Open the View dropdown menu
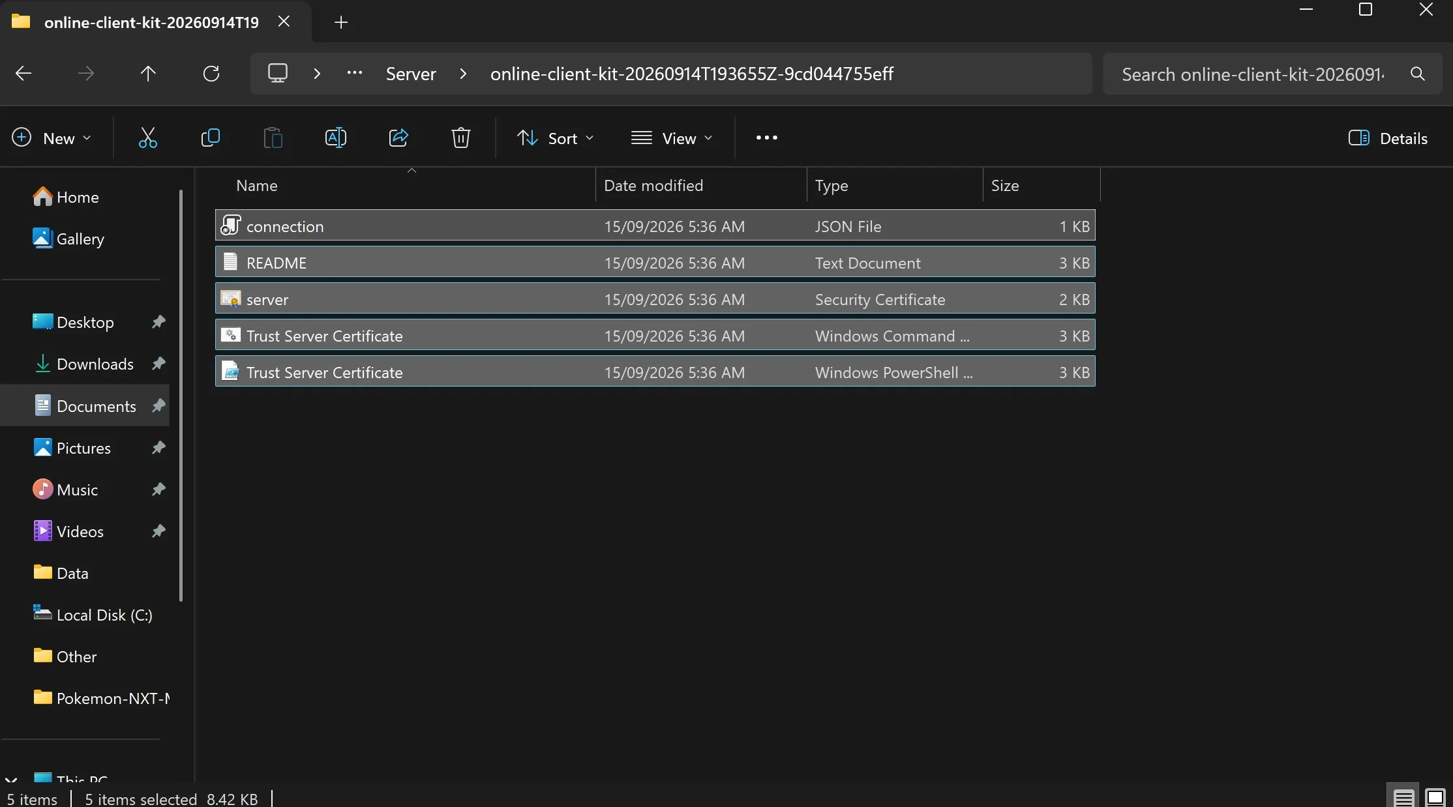This screenshot has width=1453, height=807. click(672, 138)
